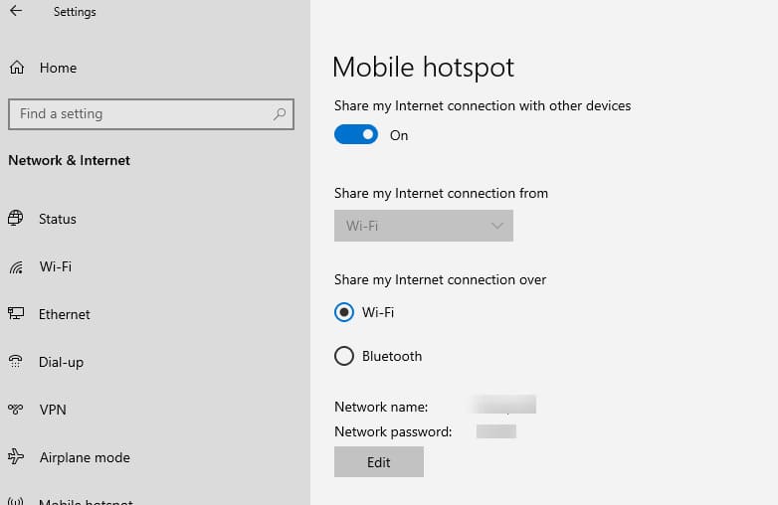The height and width of the screenshot is (505, 778).
Task: Go to the Airplane mode page
Action: click(x=85, y=457)
